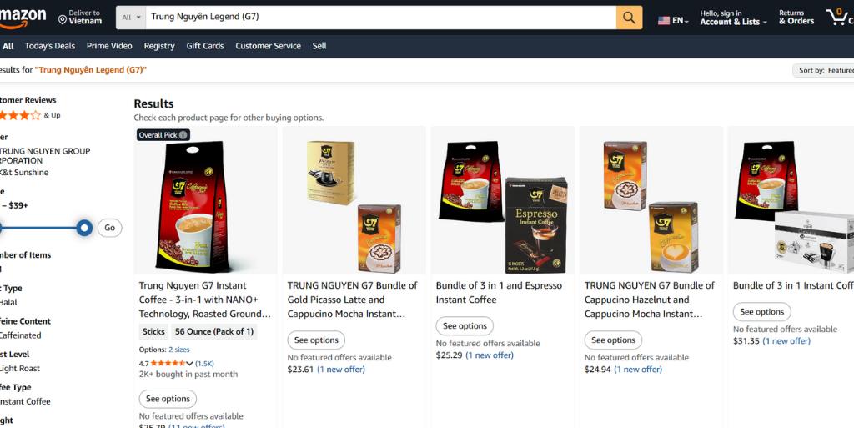Open the shopping cart icon
This screenshot has width=854, height=428.
[839, 17]
